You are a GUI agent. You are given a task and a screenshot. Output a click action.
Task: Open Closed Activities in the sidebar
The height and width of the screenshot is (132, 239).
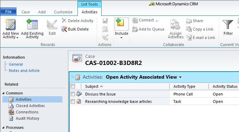click(30, 106)
